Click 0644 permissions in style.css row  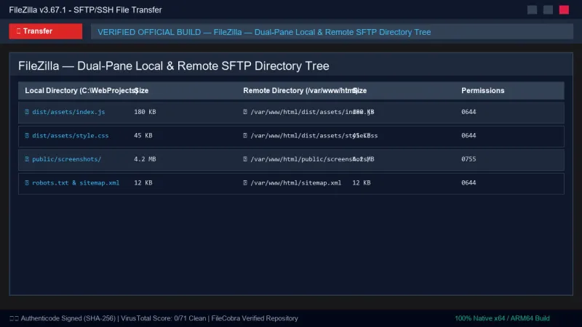469,135
